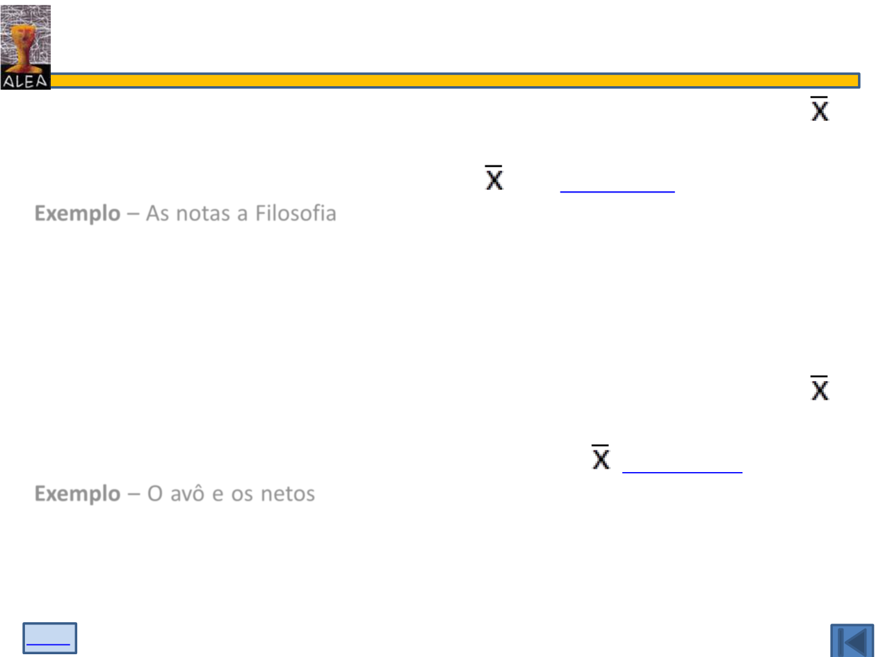Click the x-bar symbol at right above second link

click(x=820, y=388)
